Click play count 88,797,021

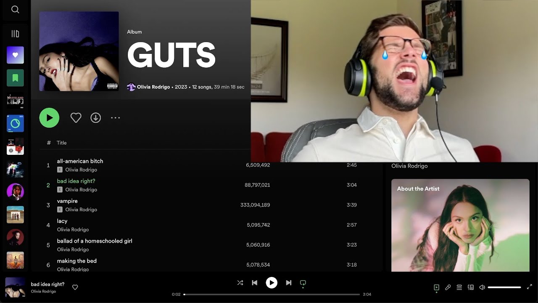click(x=257, y=185)
